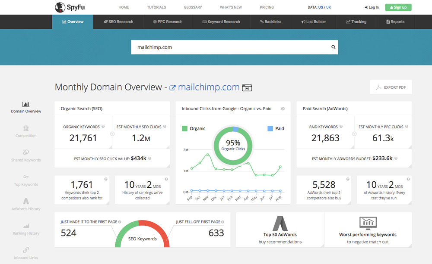The height and width of the screenshot is (264, 432).
Task: Open the What's New link
Action: 231,7
